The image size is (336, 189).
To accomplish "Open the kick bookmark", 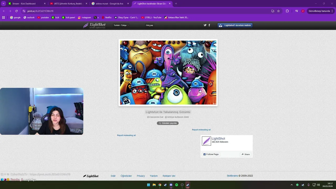I will [x=55, y=18].
